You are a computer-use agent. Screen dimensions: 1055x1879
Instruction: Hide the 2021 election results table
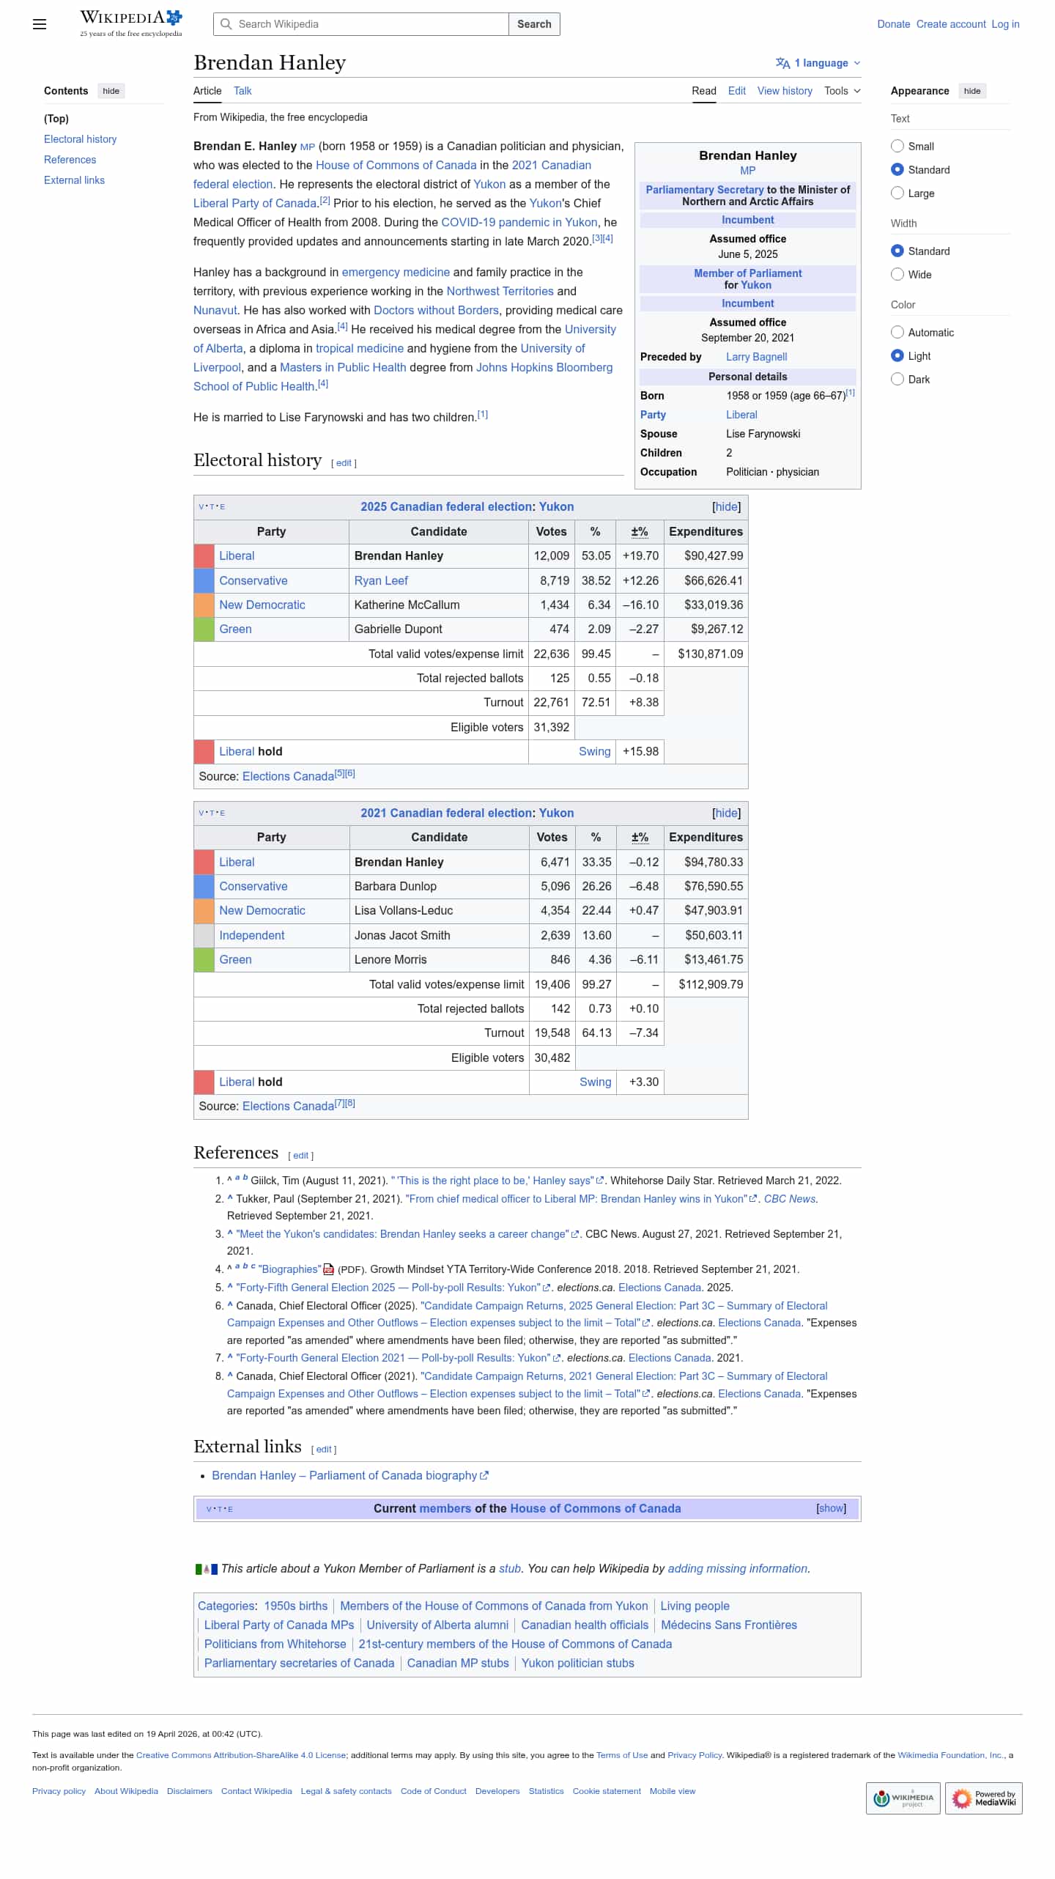pos(727,813)
